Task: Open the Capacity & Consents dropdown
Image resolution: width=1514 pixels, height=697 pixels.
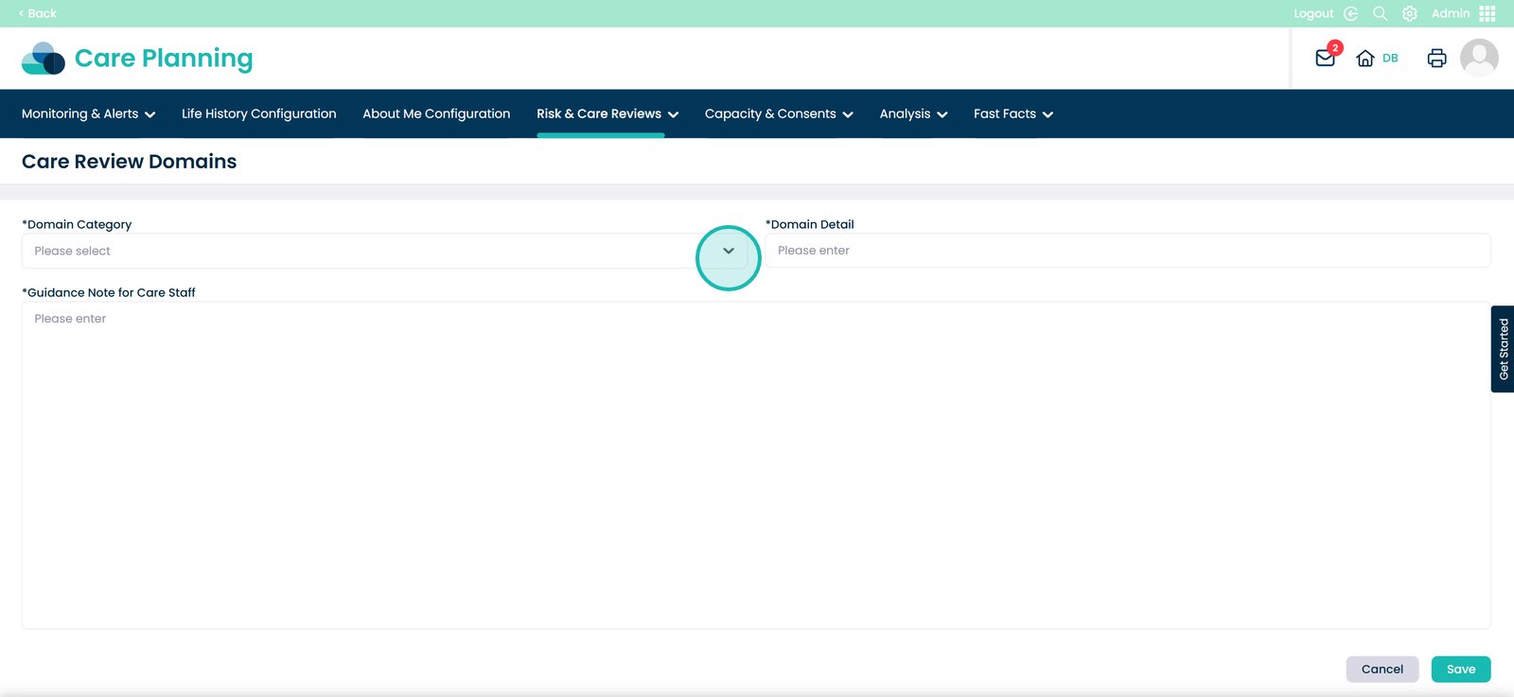Action: (x=778, y=113)
